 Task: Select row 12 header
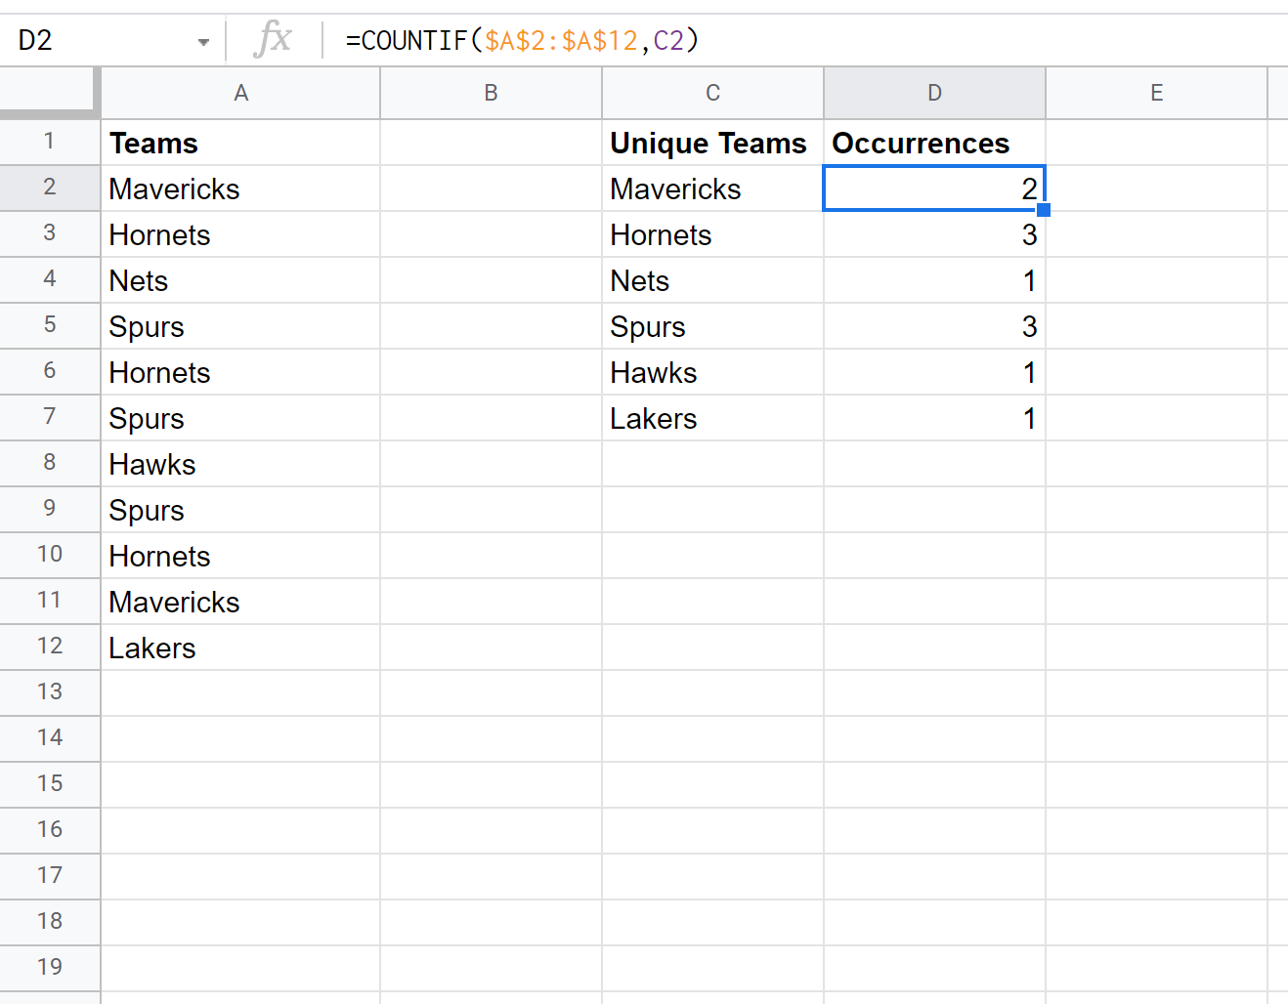pos(49,647)
